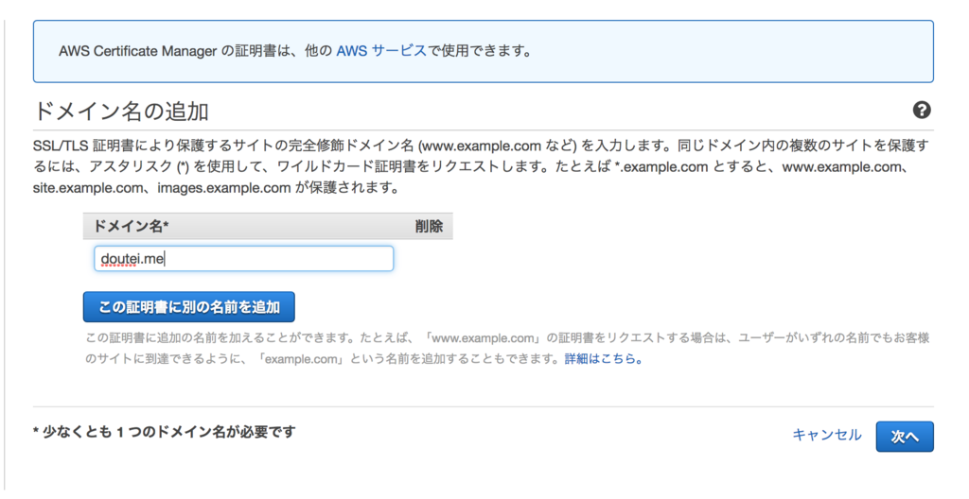Click the AWS Certificate Manager の証明書 info text
Image resolution: width=969 pixels, height=499 pixels.
295,51
